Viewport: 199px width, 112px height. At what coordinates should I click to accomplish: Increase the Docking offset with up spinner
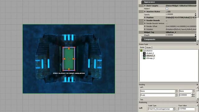pyautogui.click(x=193, y=94)
